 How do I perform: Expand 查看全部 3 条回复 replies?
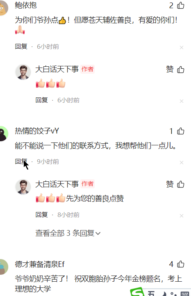point(68,233)
